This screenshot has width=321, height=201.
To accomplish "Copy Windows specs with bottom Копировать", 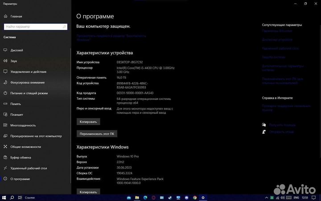I will click(x=88, y=192).
